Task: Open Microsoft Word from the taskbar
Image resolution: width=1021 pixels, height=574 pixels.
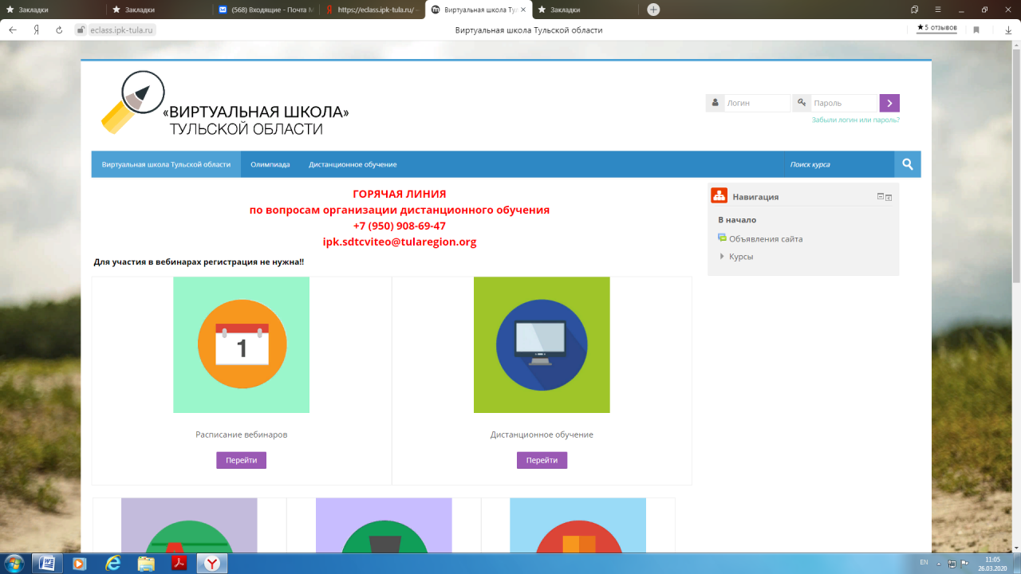Action: (x=45, y=564)
